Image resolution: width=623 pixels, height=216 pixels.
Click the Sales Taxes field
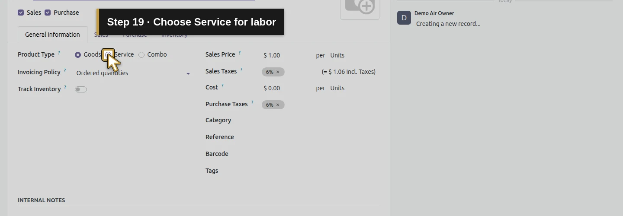[x=289, y=72]
